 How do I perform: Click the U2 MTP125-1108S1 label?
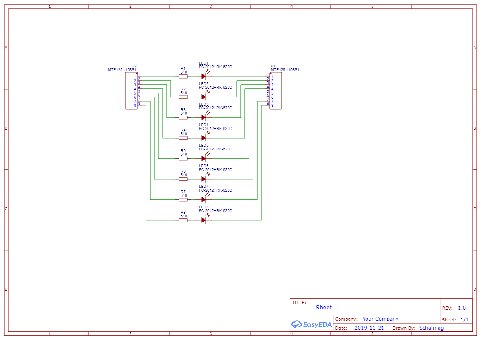(122, 70)
